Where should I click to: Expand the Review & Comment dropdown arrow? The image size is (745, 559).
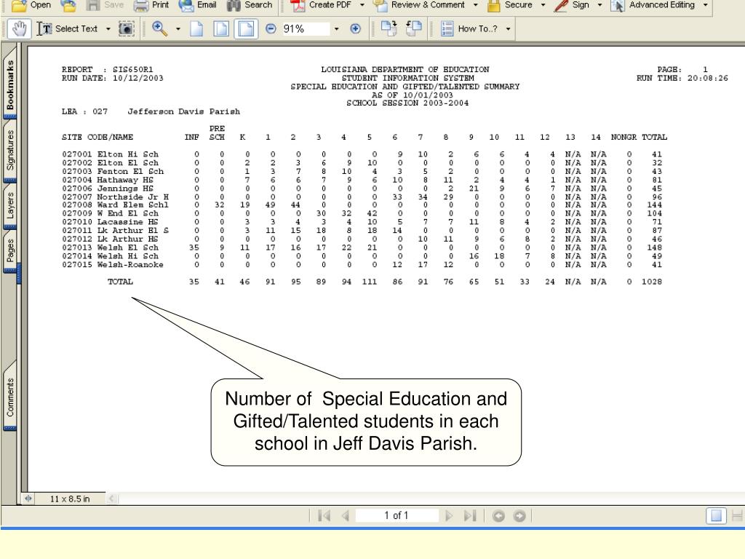coord(475,5)
